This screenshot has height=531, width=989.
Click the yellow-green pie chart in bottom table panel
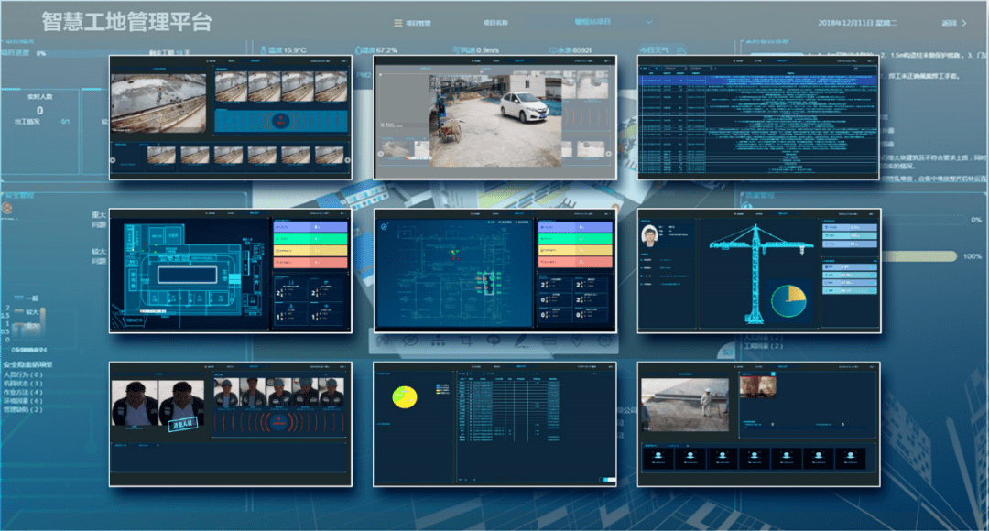(x=404, y=396)
